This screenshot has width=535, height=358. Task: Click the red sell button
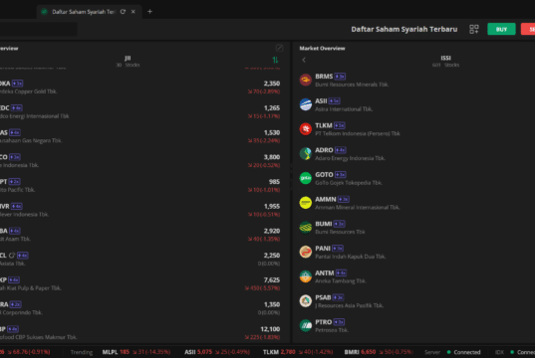[x=528, y=29]
